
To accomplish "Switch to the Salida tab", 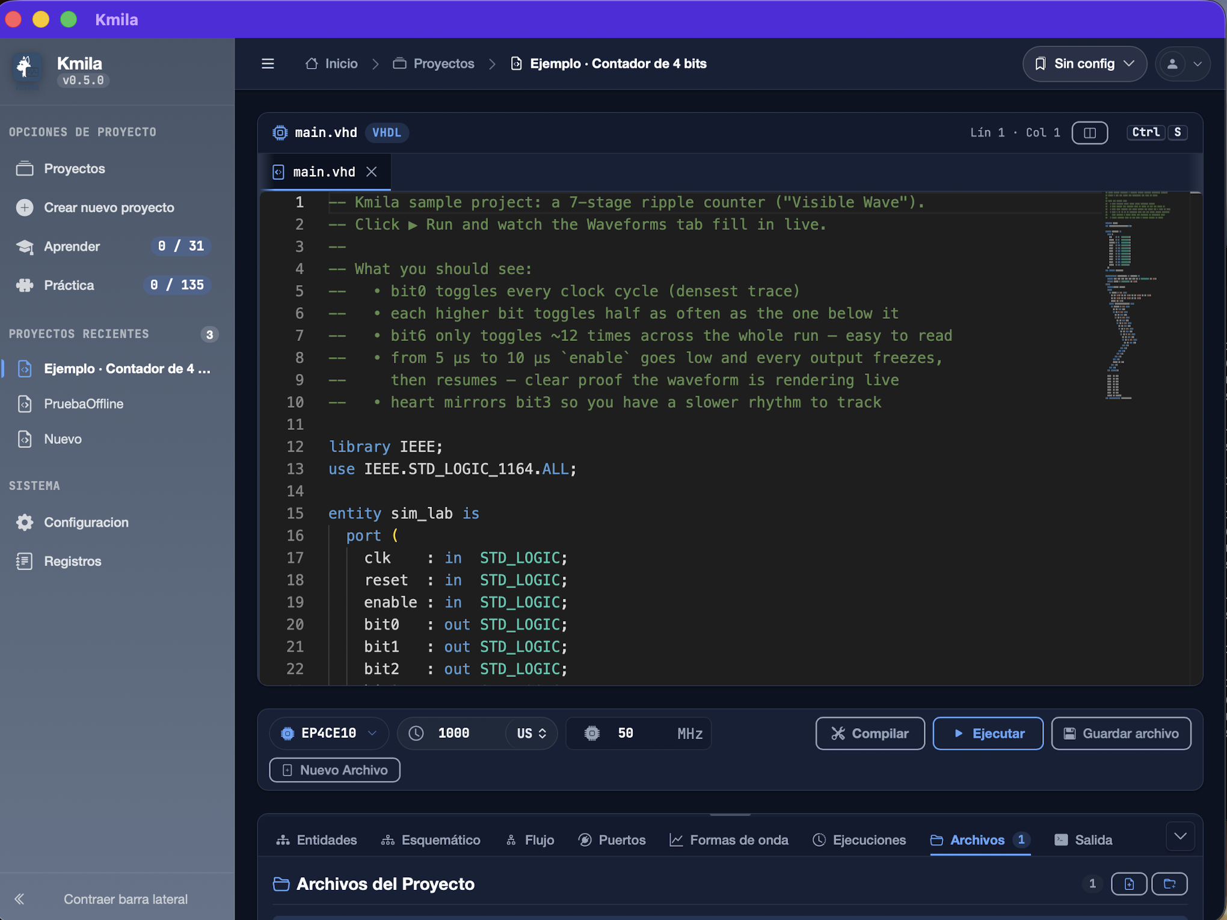I will (x=1083, y=839).
